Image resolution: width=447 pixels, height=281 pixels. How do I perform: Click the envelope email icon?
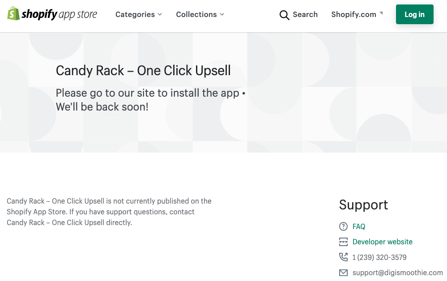click(343, 273)
